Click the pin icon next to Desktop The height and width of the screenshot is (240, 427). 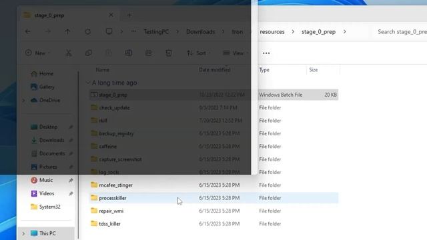coord(71,127)
